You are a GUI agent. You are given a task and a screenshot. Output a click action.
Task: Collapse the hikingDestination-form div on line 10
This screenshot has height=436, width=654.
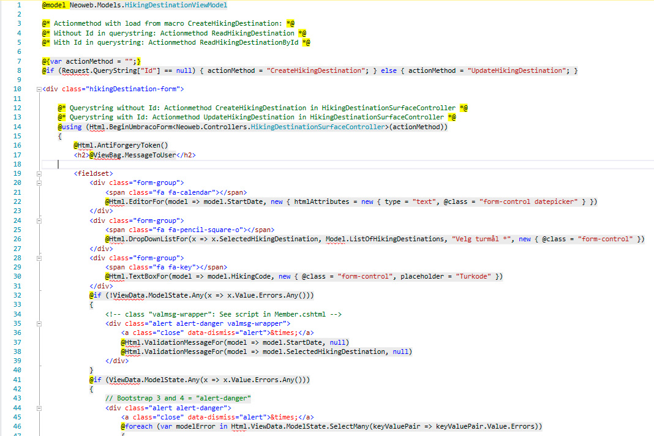pyautogui.click(x=39, y=89)
